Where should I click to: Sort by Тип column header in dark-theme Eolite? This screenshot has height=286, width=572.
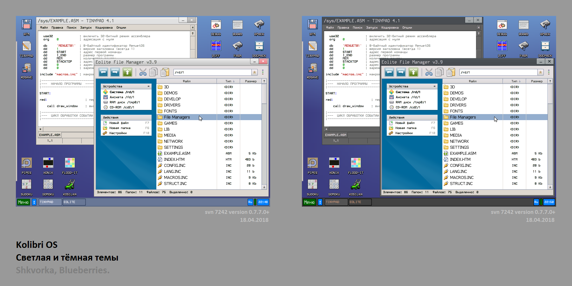tap(514, 81)
